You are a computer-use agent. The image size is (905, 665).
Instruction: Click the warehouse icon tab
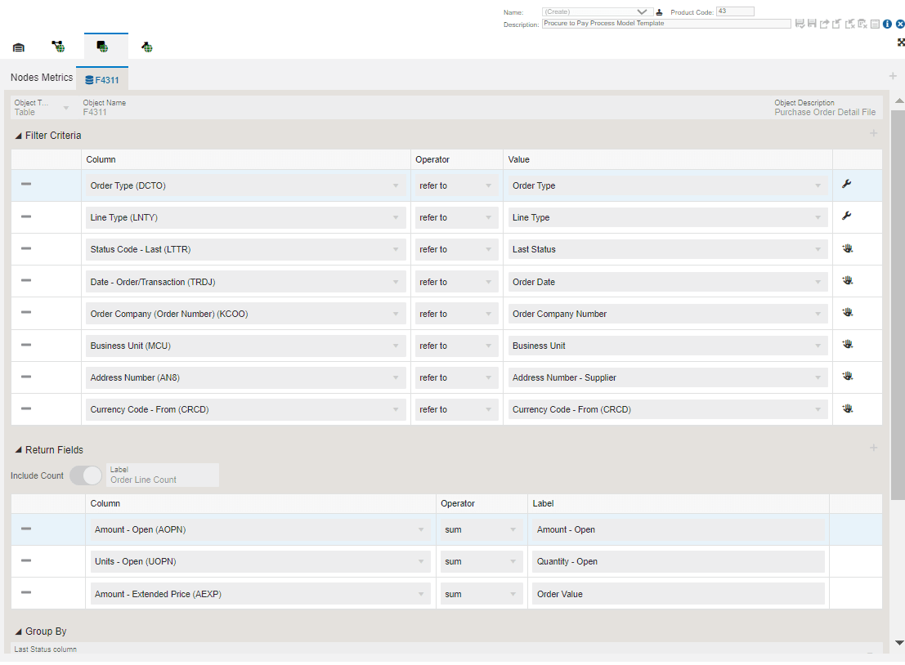[19, 47]
